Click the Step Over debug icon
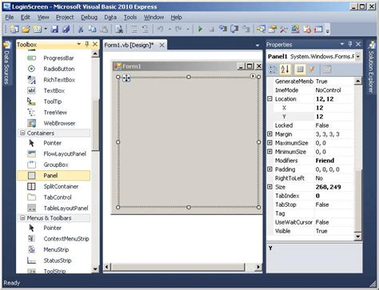The image size is (379, 290). [x=234, y=29]
